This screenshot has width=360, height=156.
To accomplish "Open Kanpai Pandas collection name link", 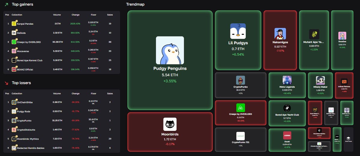I will tap(25, 24).
